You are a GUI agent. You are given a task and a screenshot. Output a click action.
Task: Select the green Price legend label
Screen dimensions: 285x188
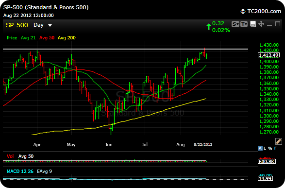pos(12,38)
